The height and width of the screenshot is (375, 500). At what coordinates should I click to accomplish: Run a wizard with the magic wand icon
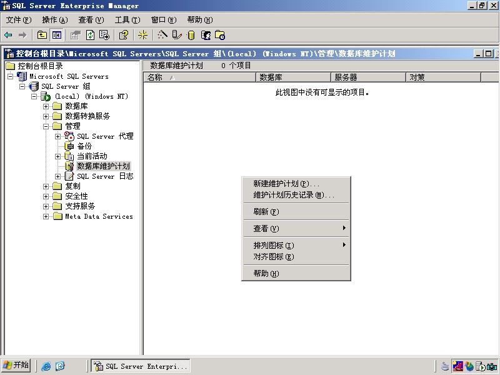pyautogui.click(x=162, y=35)
